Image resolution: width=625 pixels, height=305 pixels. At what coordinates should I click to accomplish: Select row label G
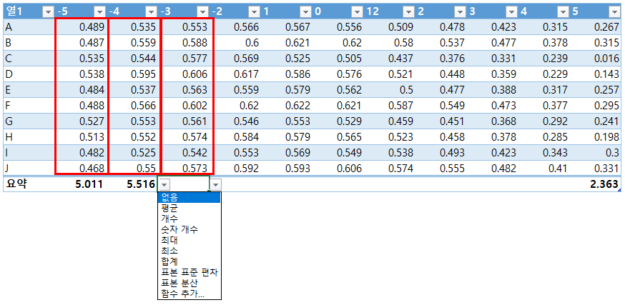[9, 121]
